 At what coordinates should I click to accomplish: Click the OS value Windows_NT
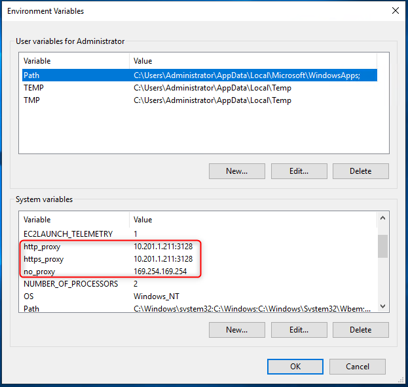[x=157, y=296]
